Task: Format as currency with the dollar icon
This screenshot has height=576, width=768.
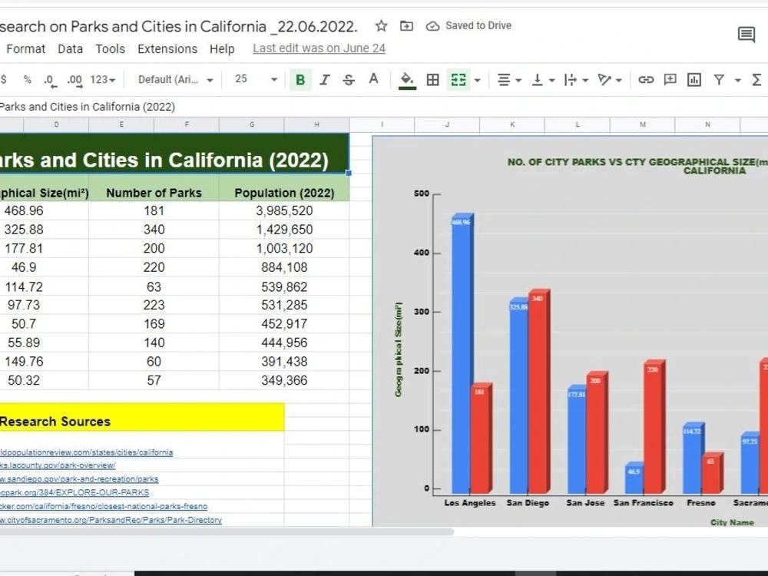Action: point(4,79)
